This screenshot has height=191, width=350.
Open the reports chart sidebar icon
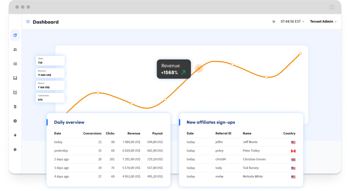tap(15, 92)
